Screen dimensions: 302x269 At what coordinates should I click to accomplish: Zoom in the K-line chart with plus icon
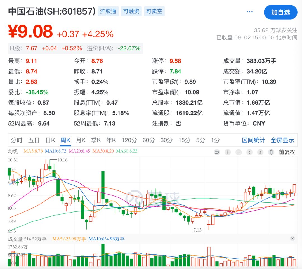(x=228, y=152)
